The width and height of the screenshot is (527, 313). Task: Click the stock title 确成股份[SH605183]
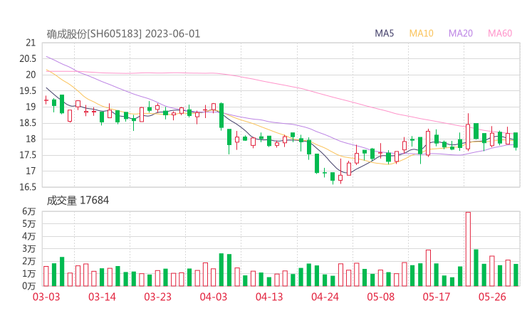tap(94, 34)
